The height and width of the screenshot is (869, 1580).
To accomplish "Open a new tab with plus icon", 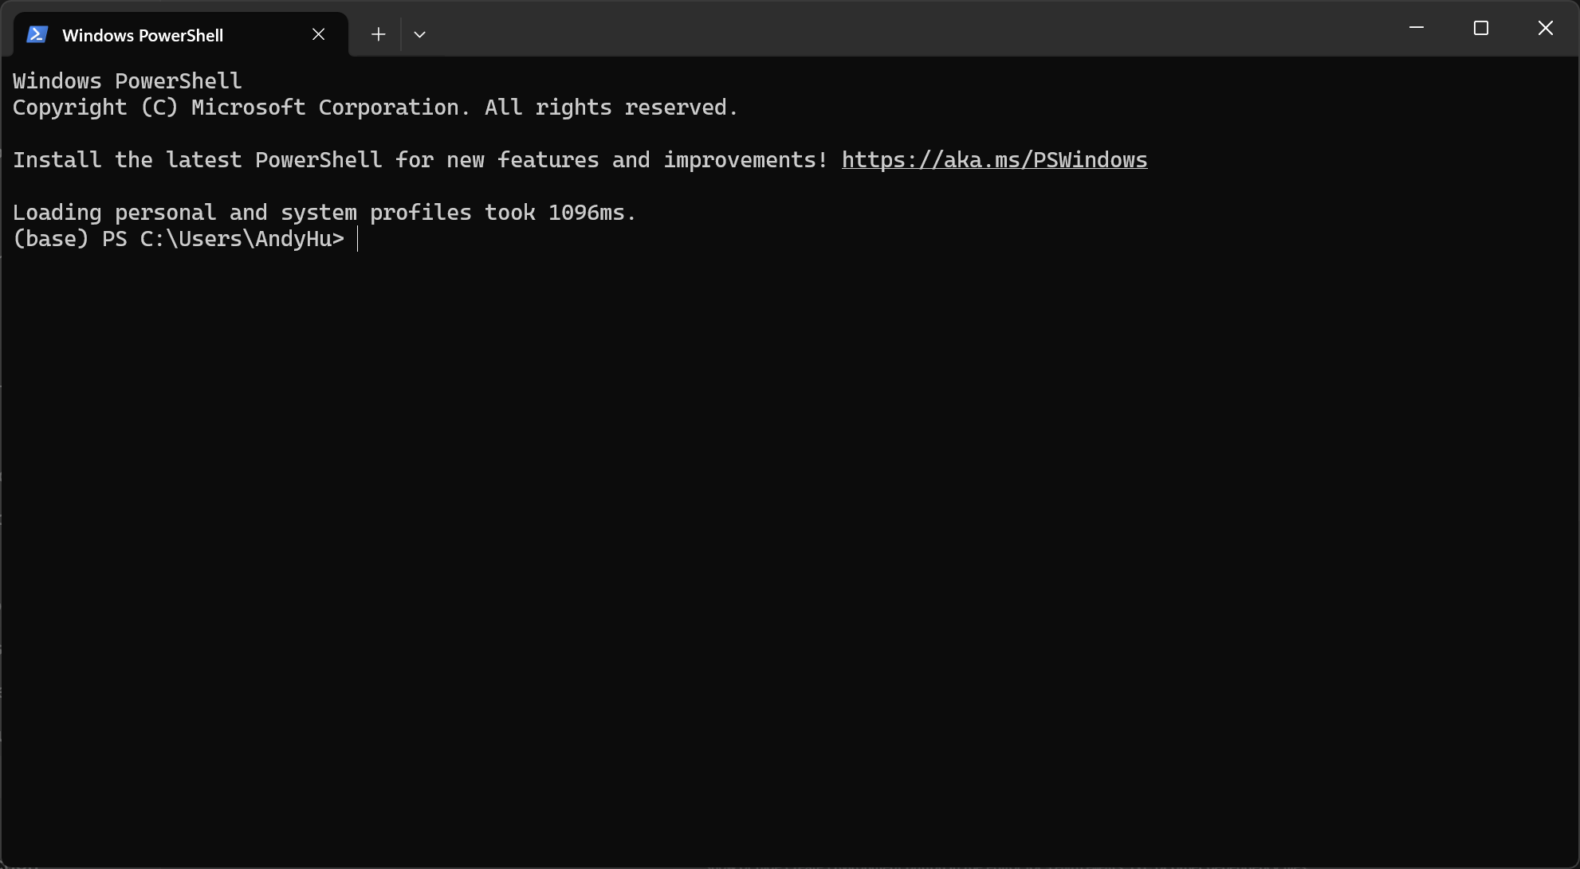I will pos(378,34).
